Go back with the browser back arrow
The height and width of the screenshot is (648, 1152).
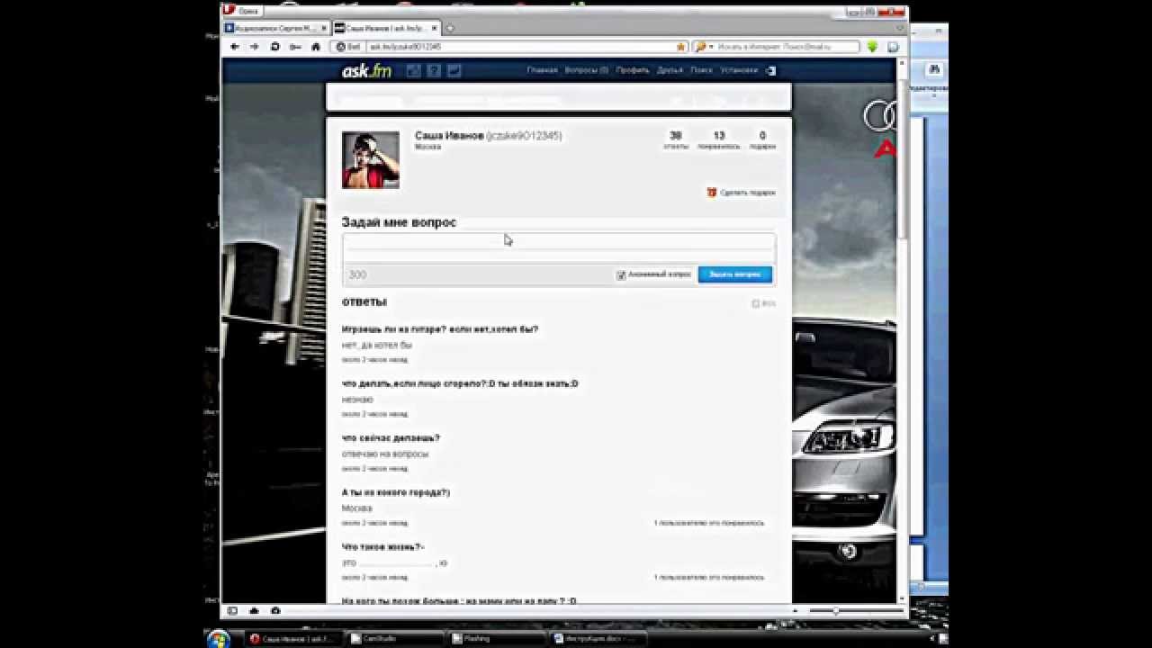235,47
